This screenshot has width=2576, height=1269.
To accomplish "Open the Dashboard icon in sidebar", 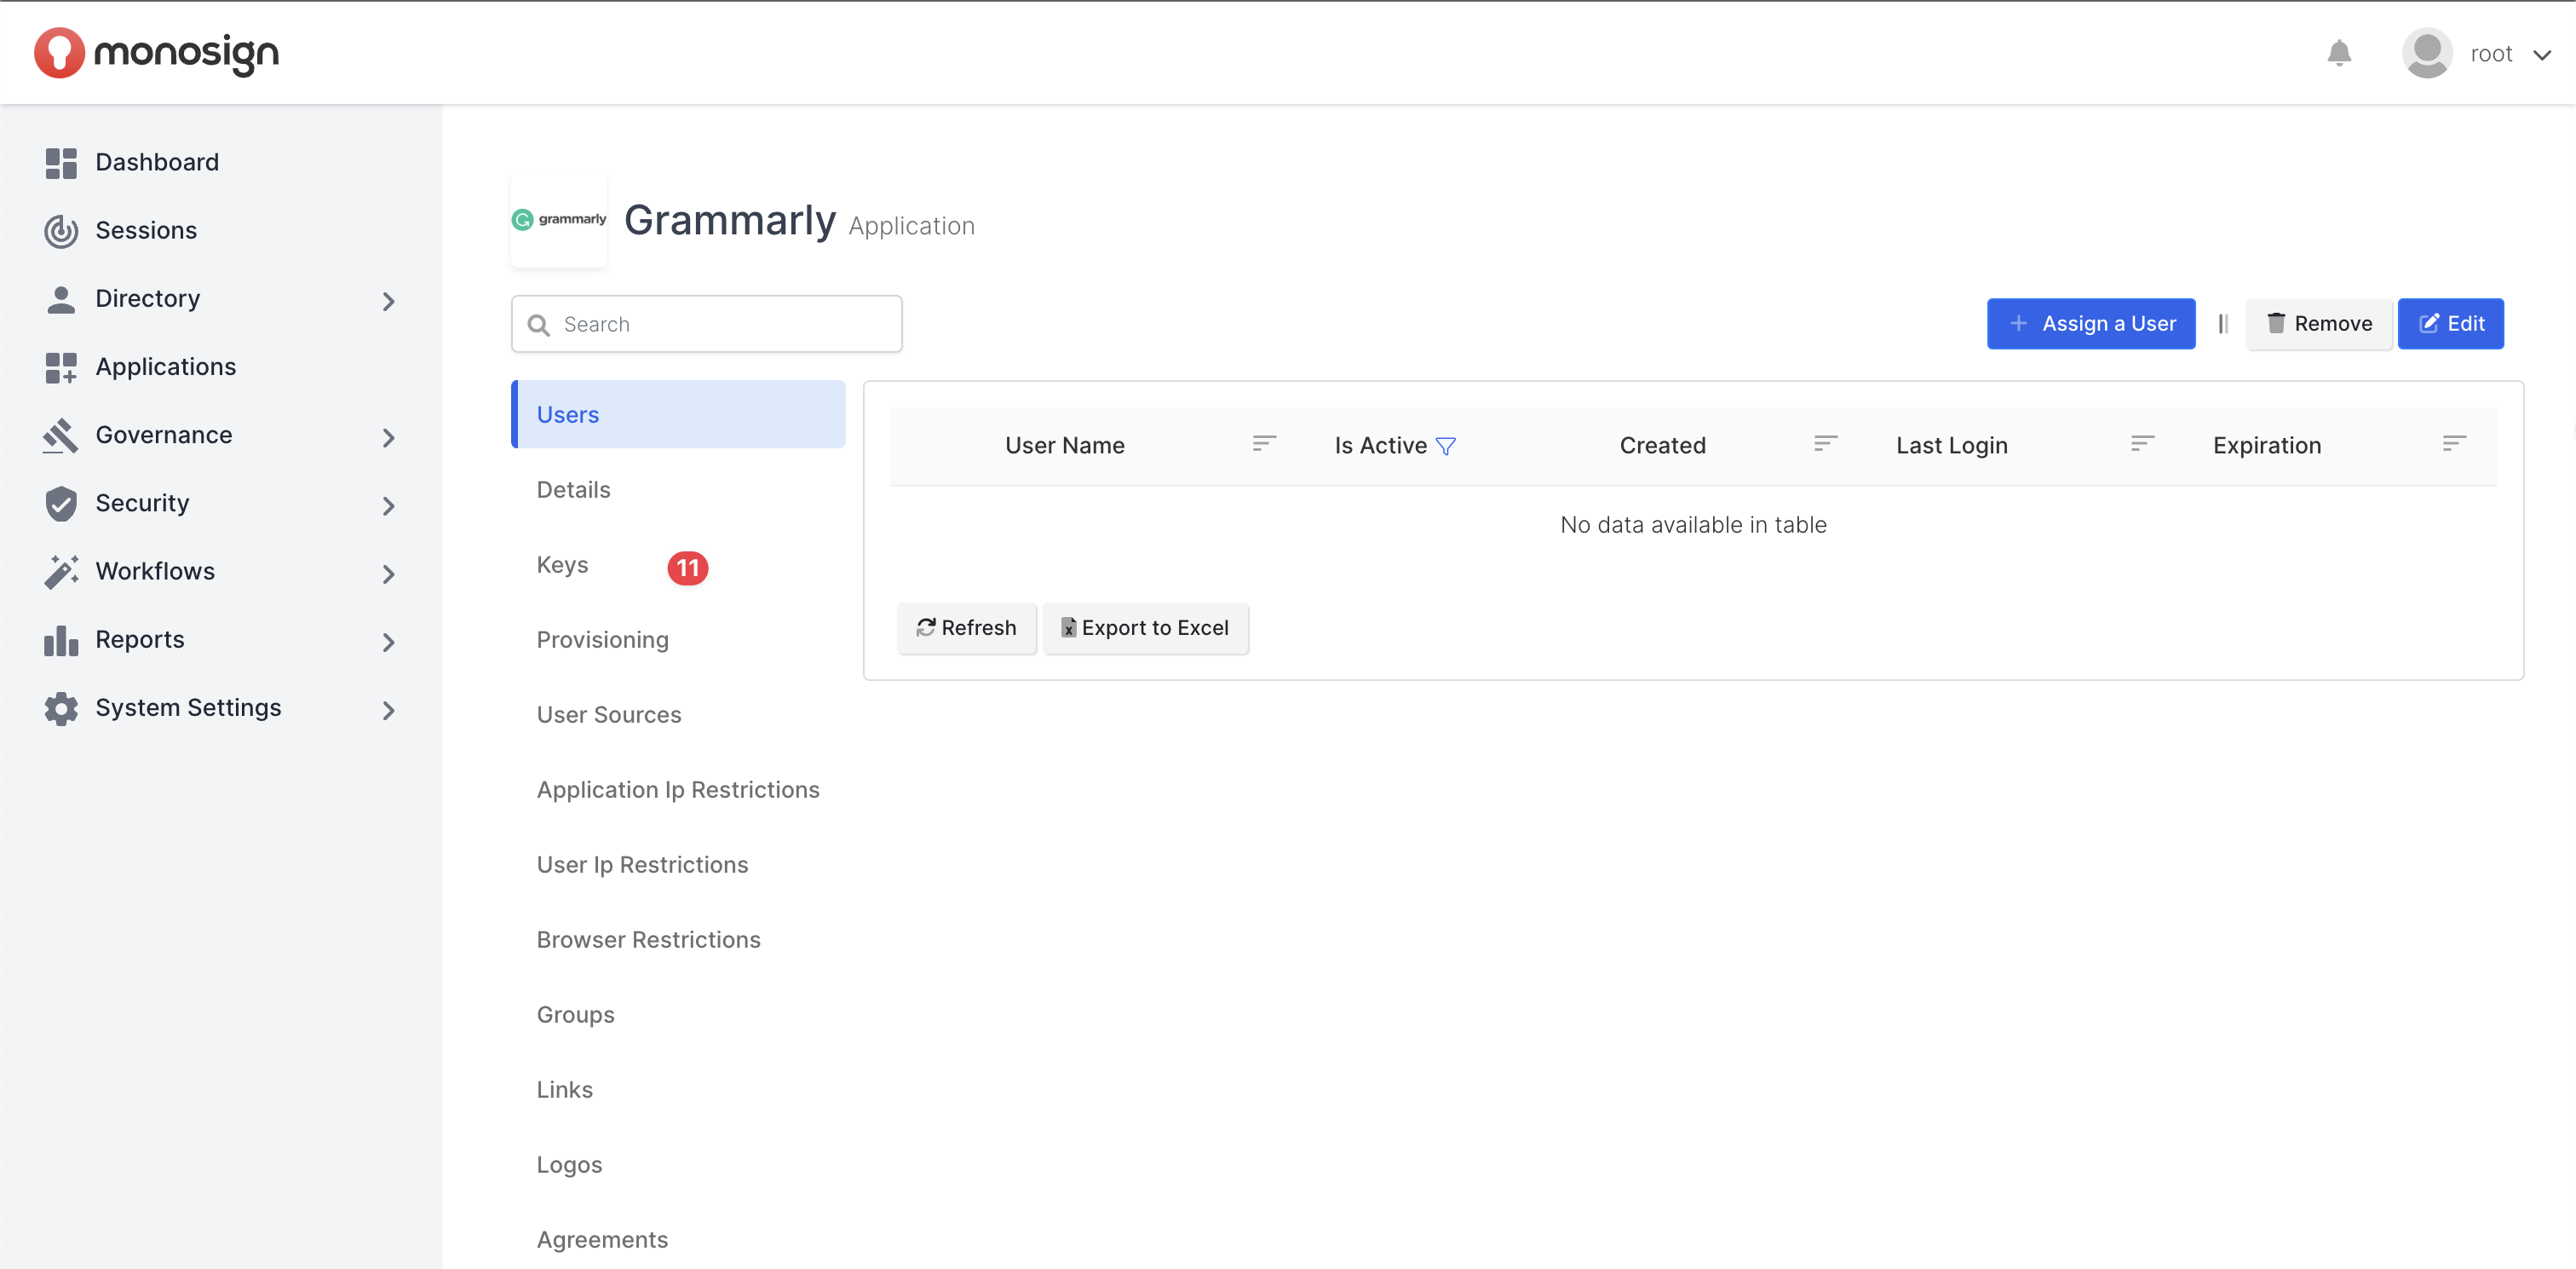I will point(61,162).
